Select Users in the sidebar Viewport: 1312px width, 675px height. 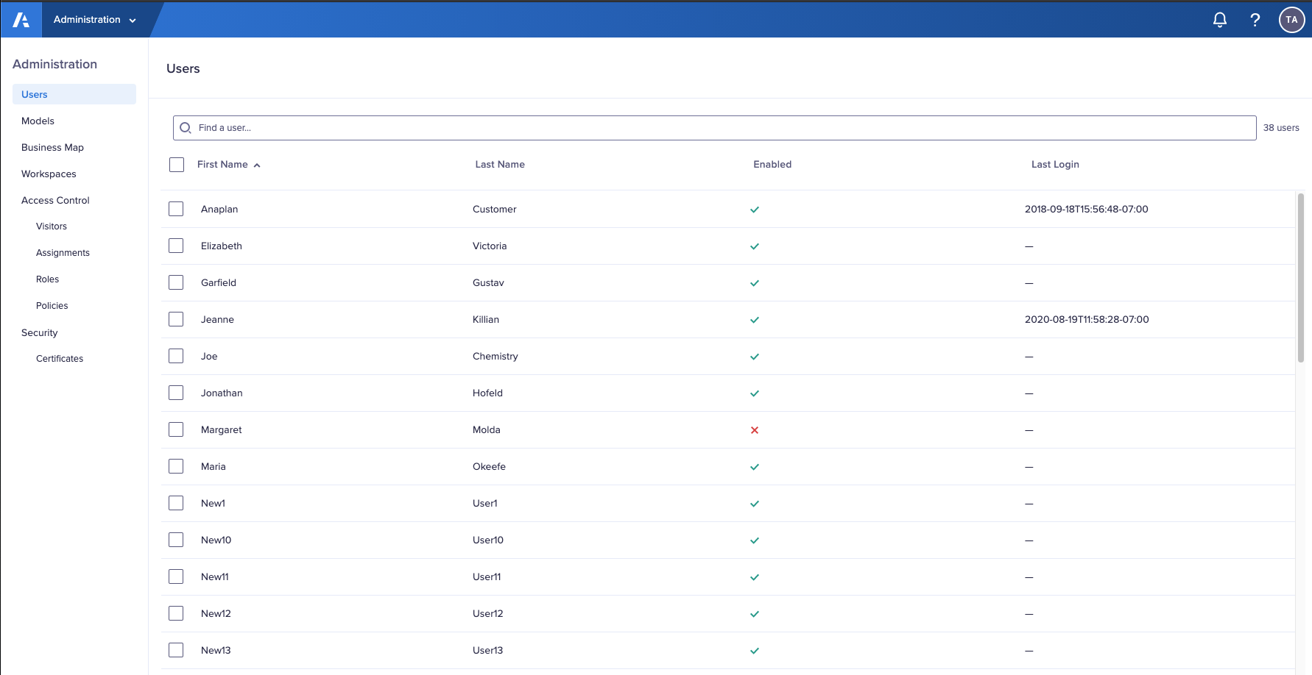[74, 94]
